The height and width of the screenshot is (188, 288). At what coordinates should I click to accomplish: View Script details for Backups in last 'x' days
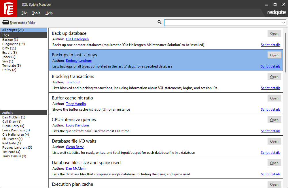pyautogui.click(x=270, y=66)
